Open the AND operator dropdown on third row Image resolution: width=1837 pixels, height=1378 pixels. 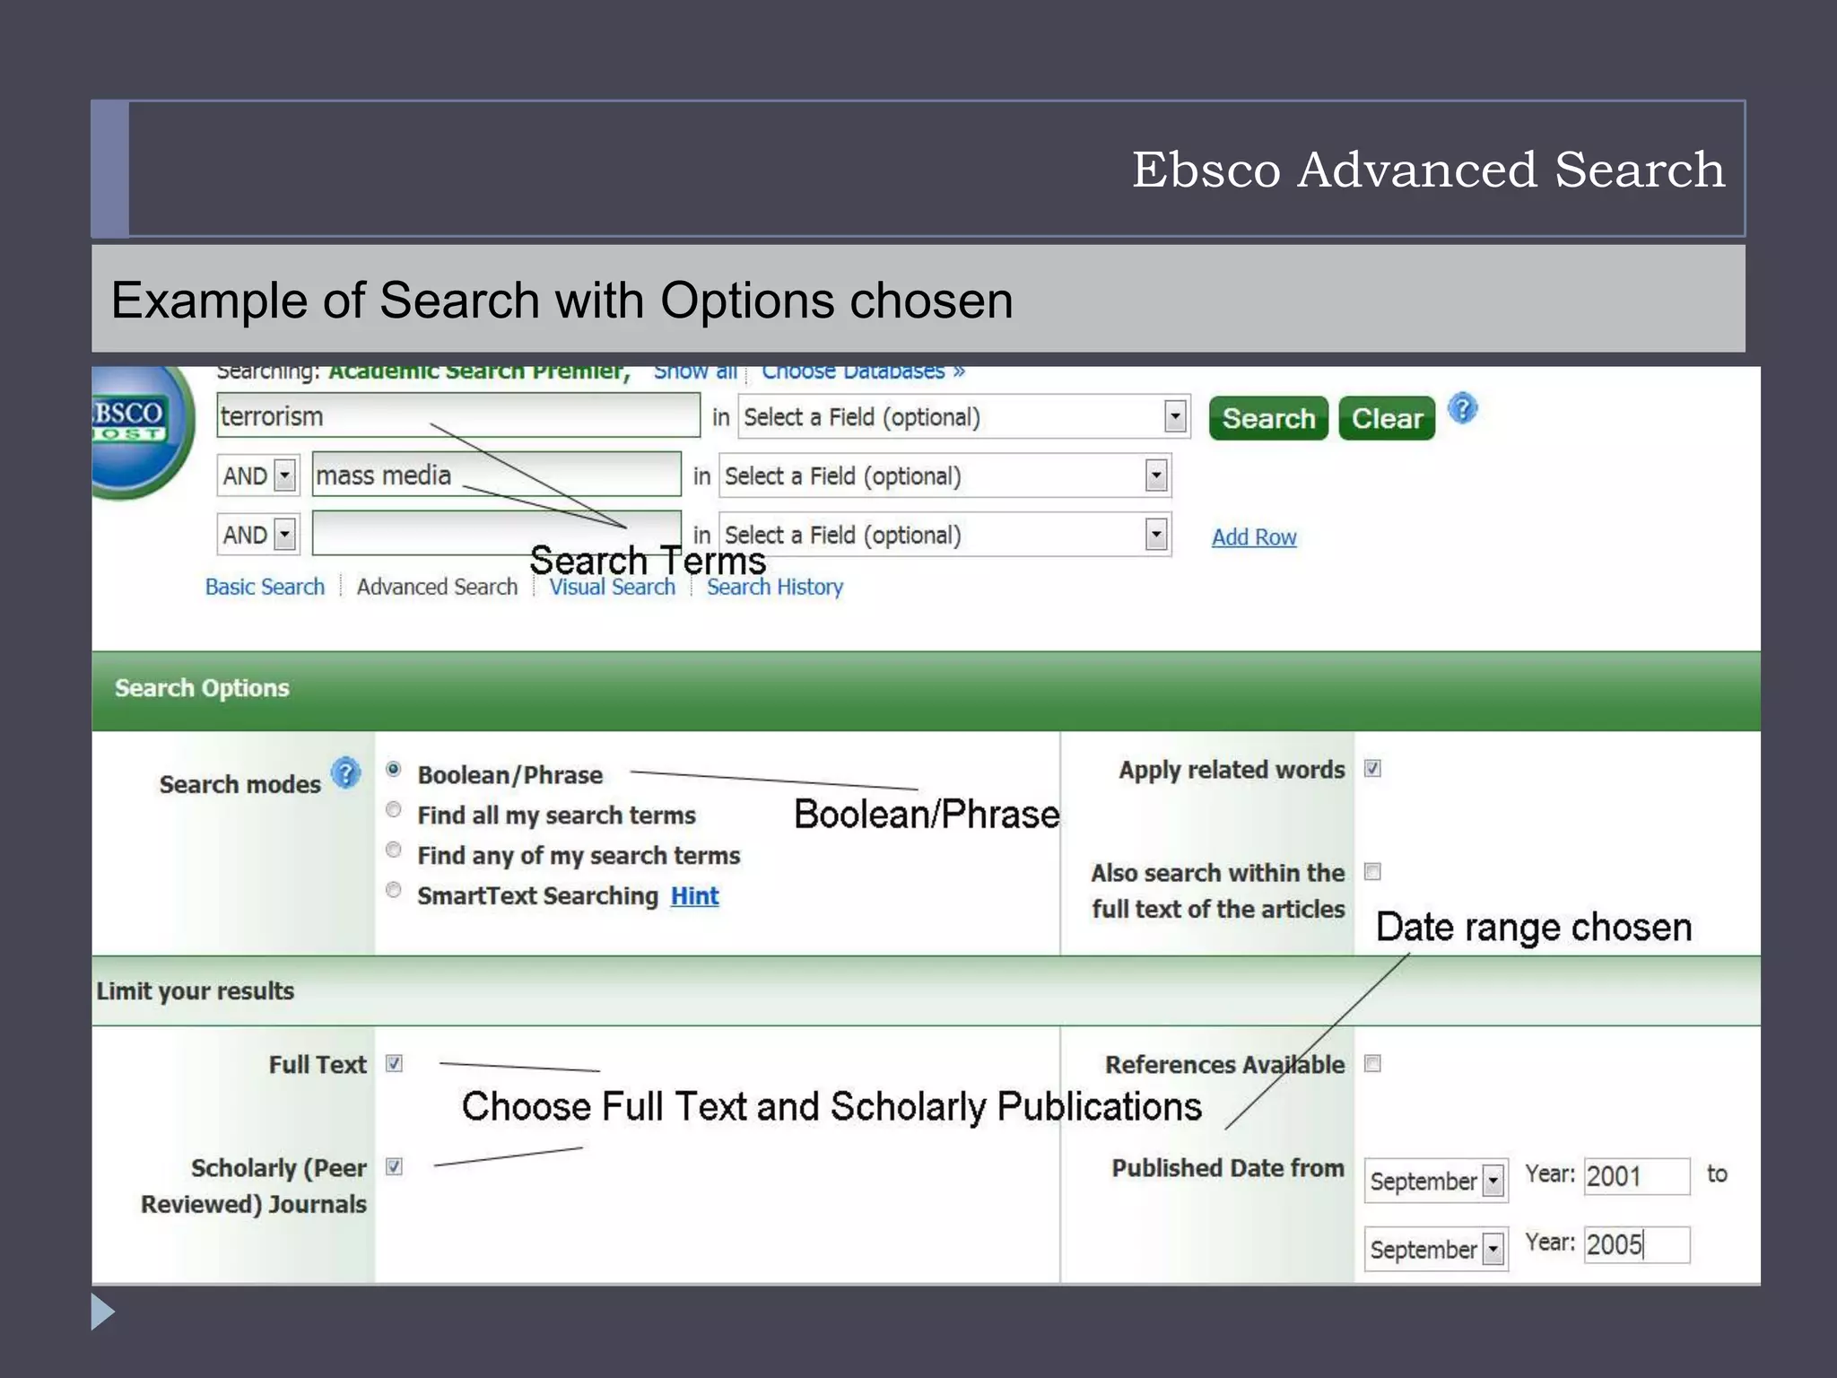(x=258, y=535)
